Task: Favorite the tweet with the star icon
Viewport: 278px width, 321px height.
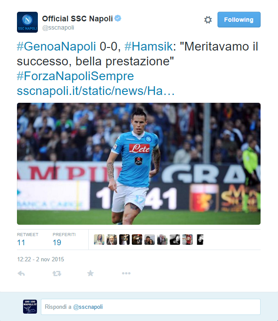Action: tap(90, 273)
